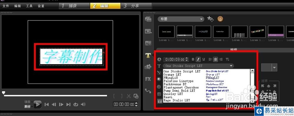
Task: Open the small combo box above 对齐
Action: 269,67
